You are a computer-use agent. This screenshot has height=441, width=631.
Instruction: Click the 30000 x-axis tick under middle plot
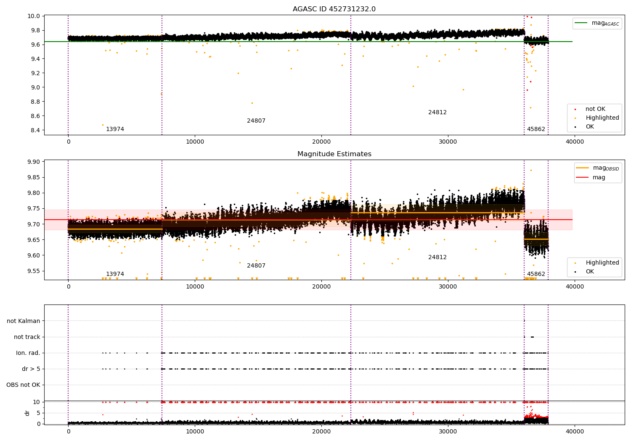click(x=448, y=287)
